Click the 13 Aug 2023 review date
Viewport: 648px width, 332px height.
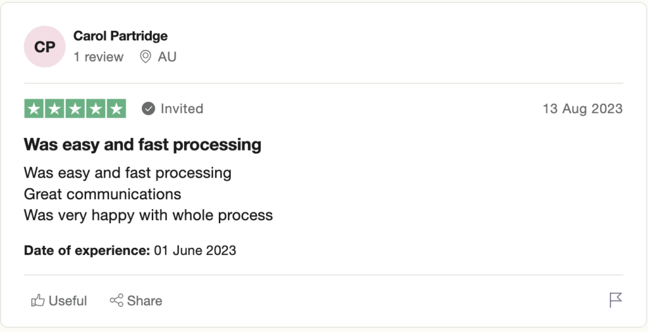tap(582, 109)
